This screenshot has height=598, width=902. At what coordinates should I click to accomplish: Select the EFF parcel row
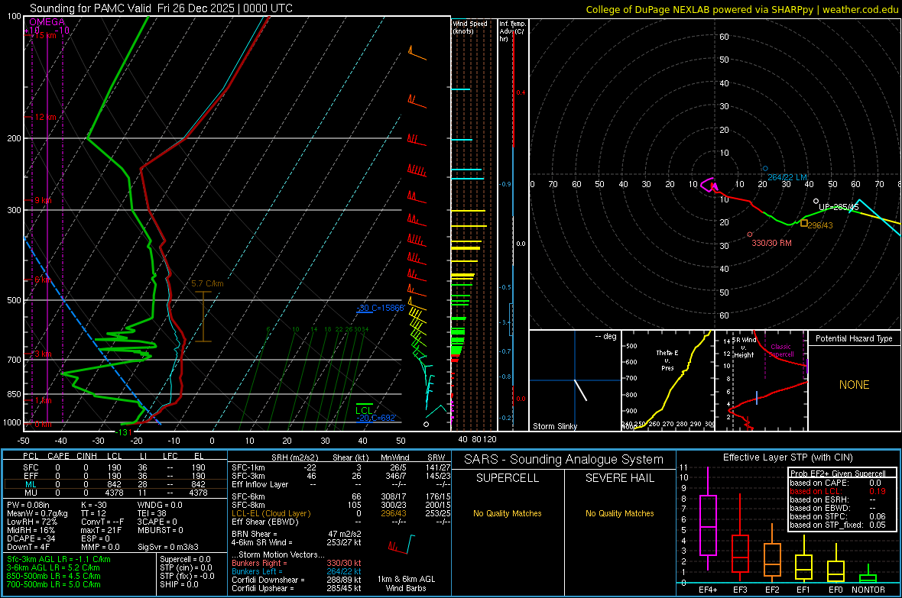[115, 476]
